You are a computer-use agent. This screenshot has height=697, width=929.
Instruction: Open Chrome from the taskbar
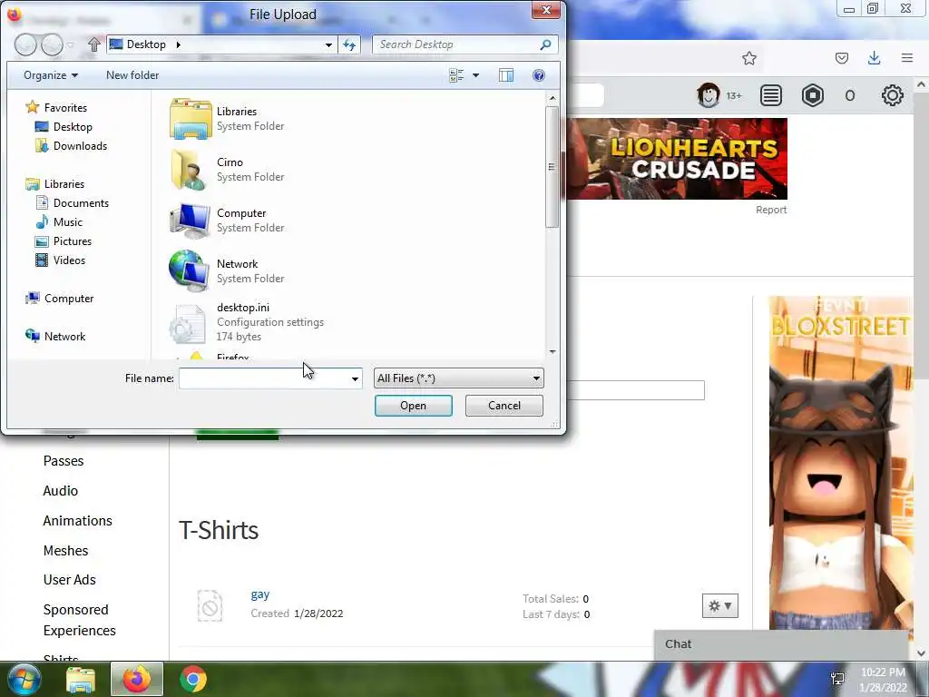point(193,679)
